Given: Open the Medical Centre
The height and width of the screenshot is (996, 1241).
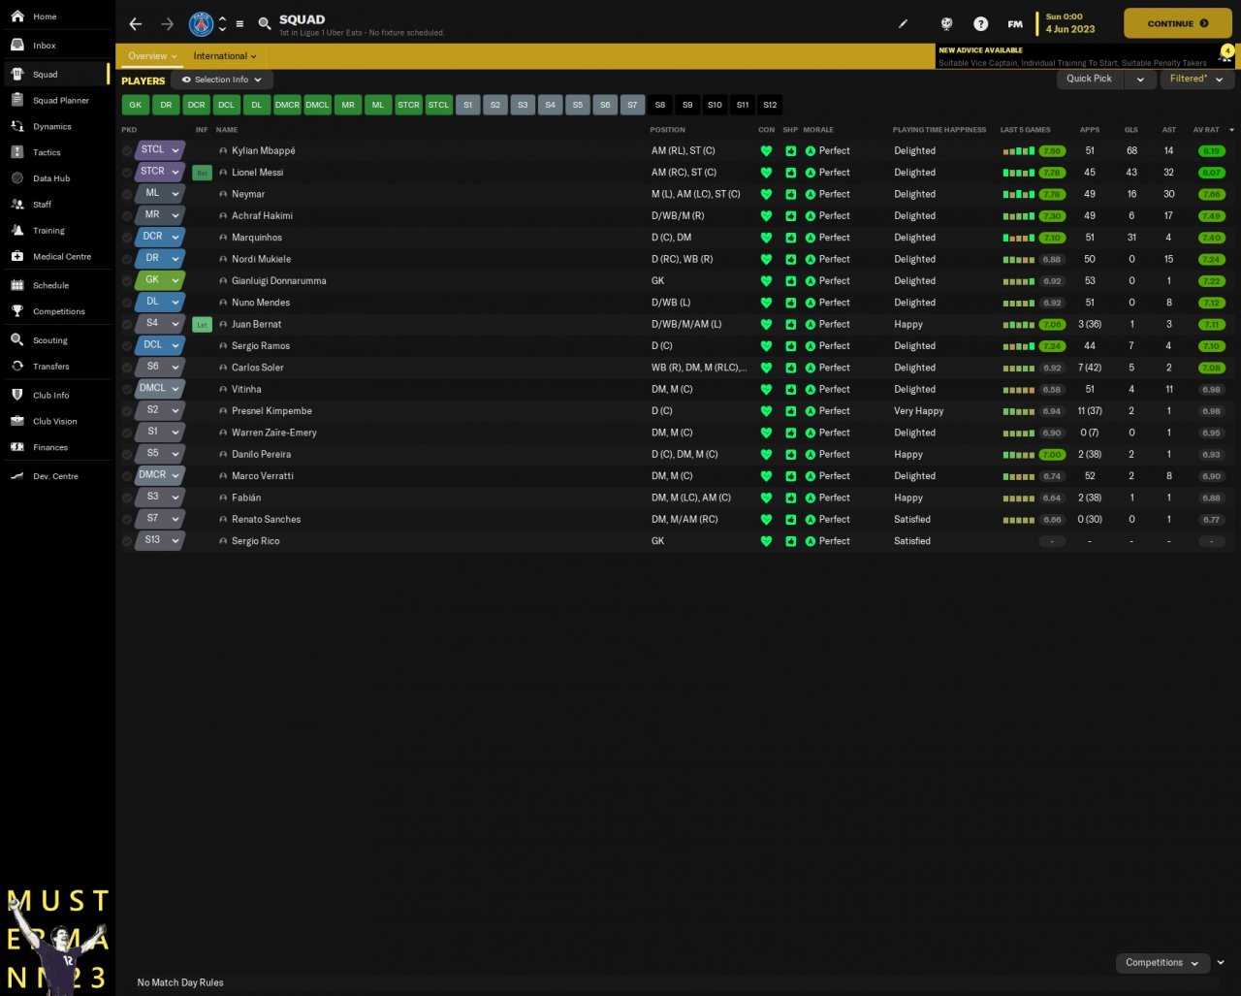Looking at the screenshot, I should coord(62,257).
